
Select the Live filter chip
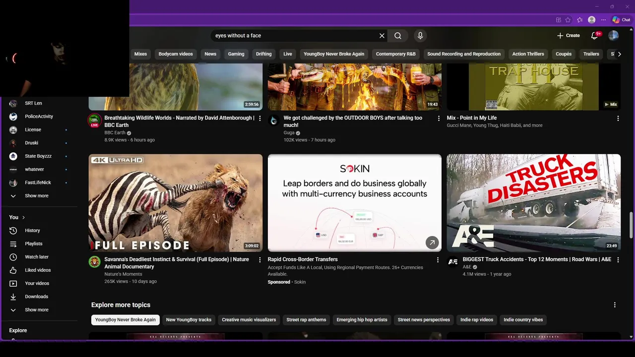(288, 54)
